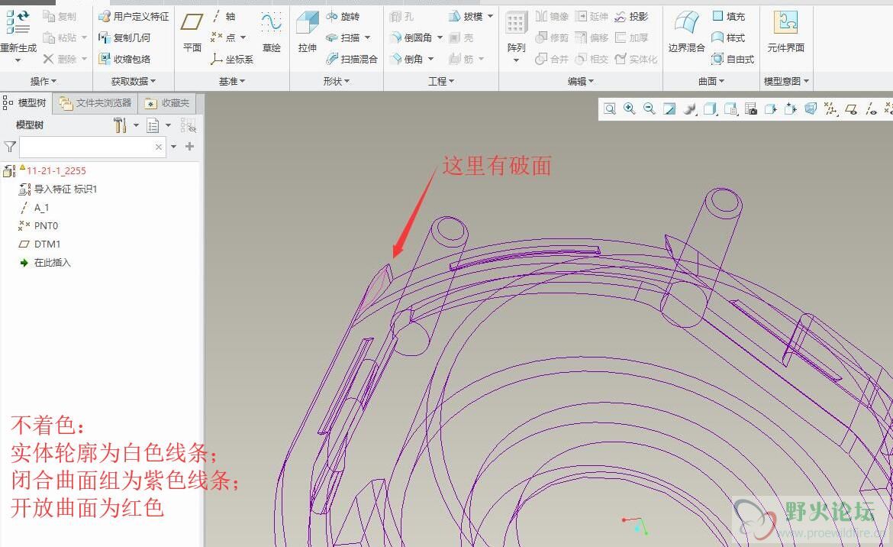
Task: Expand the 获取数据 (Get Data) group dropdown
Action: (x=134, y=82)
